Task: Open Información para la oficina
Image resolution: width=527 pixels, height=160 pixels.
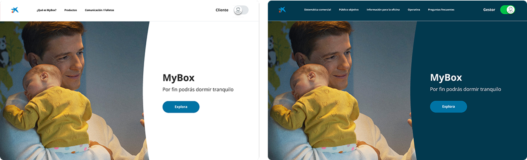Action: [383, 10]
